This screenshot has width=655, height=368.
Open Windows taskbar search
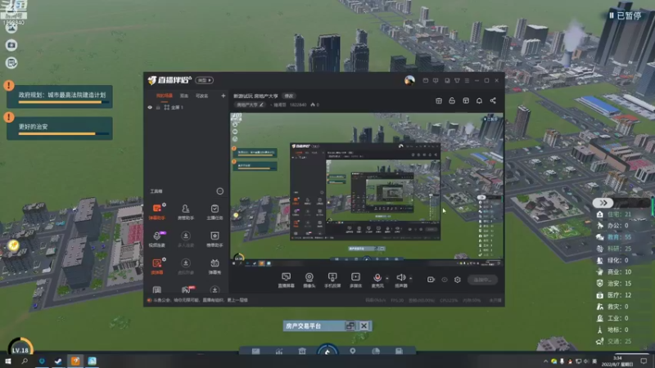pyautogui.click(x=25, y=361)
